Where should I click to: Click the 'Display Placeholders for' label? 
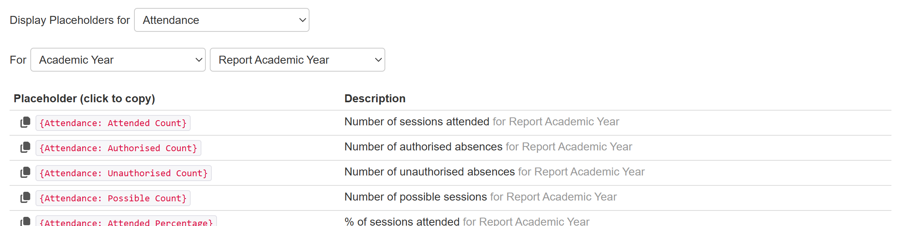(70, 20)
